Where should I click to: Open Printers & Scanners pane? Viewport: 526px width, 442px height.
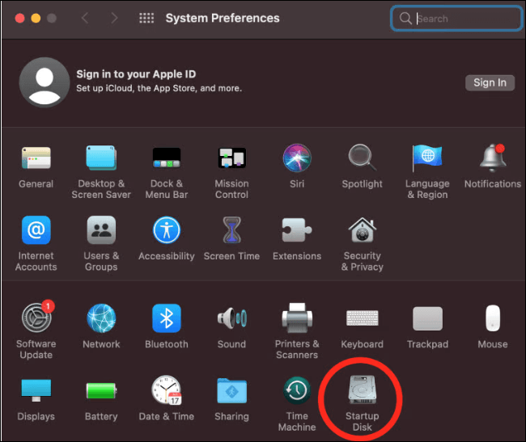(x=297, y=319)
